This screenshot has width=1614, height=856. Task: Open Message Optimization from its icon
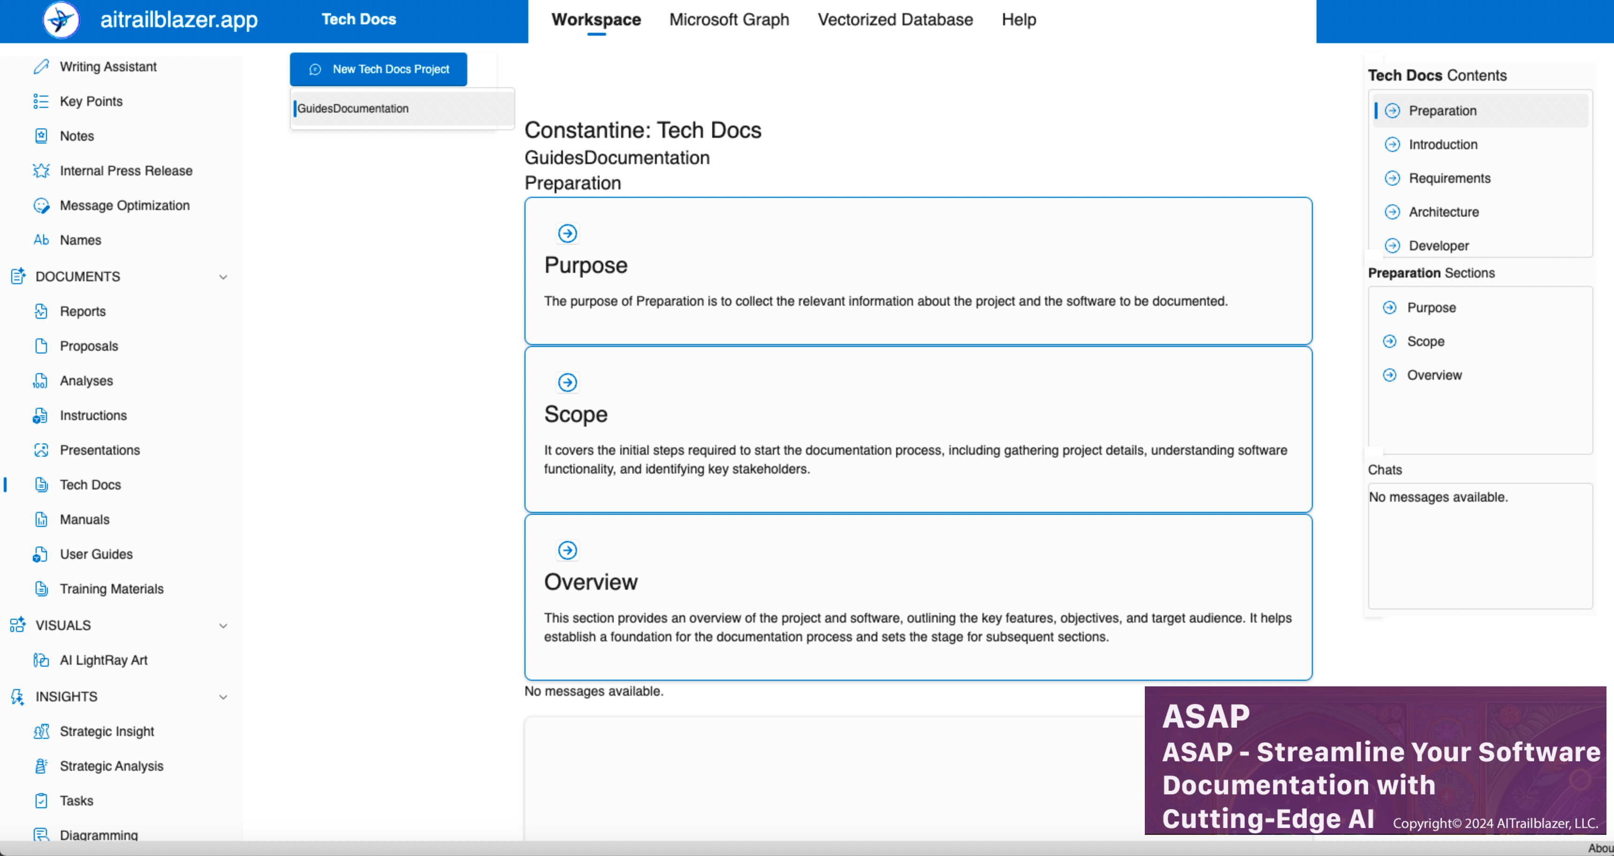tap(41, 205)
